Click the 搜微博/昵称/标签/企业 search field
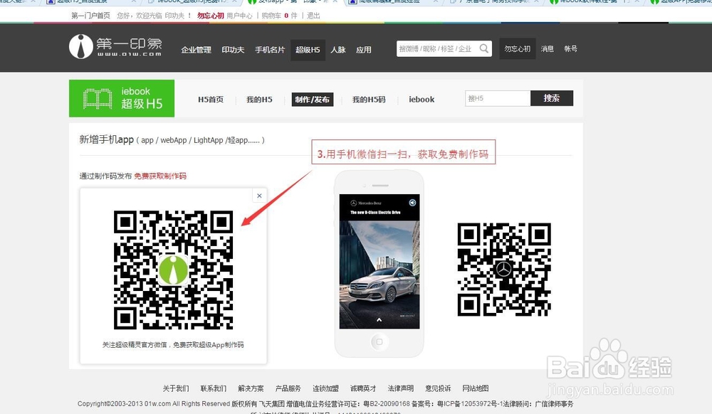This screenshot has height=414, width=712. click(x=437, y=48)
